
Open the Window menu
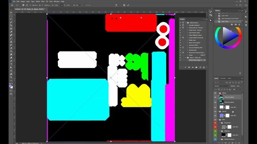point(57,2)
